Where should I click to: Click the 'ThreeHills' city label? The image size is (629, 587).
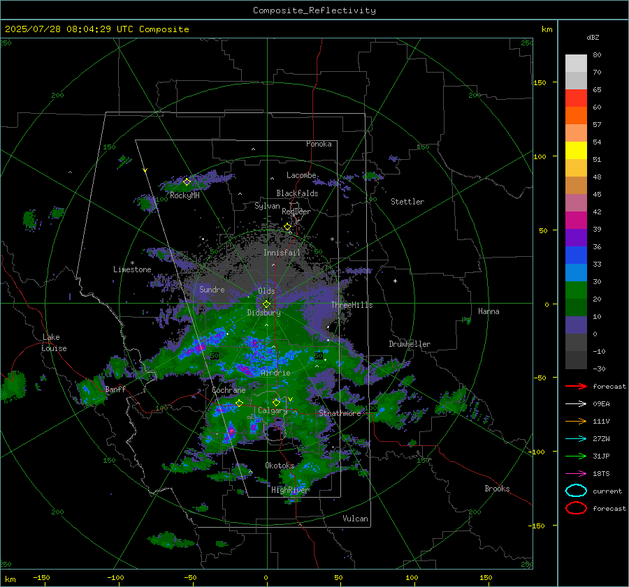(x=352, y=305)
